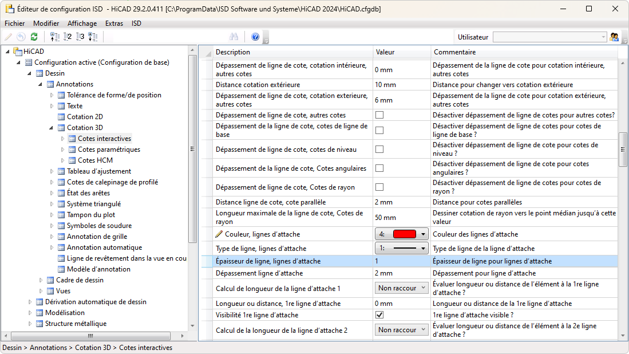
Task: Collapse all tree levels icon
Action: tap(54, 37)
